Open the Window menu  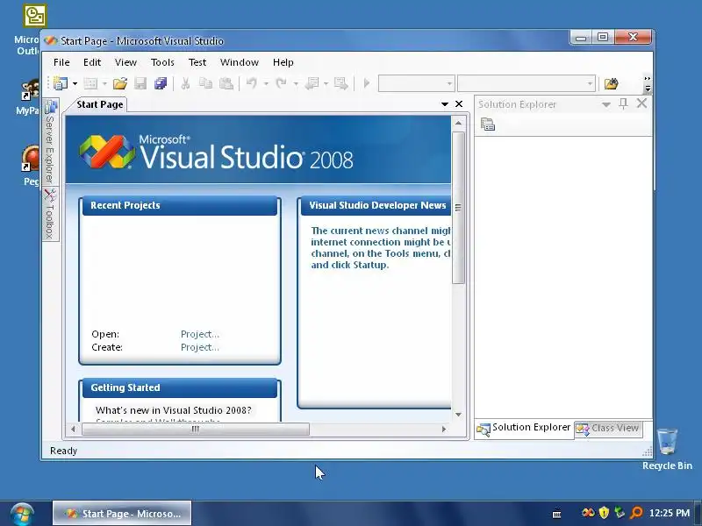(x=239, y=62)
